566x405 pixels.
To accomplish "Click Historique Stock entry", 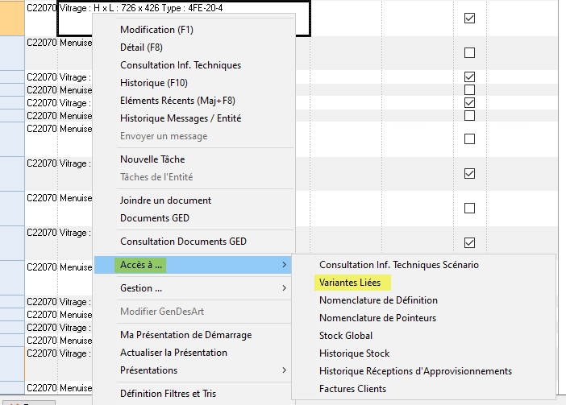I will pyautogui.click(x=354, y=353).
